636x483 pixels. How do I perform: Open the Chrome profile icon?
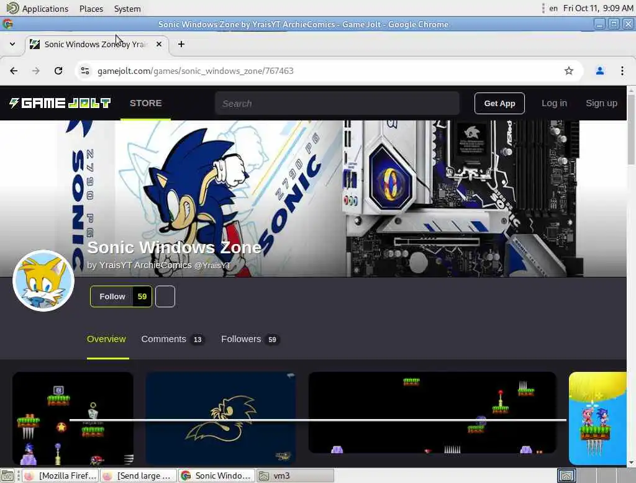coord(600,71)
